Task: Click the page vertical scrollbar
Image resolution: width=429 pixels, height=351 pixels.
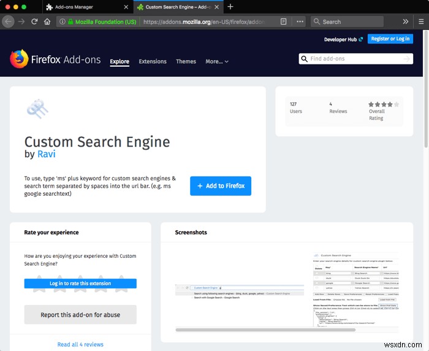Action: click(426, 90)
